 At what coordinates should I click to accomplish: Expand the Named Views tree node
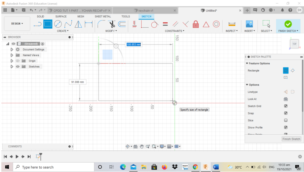pos(12,55)
